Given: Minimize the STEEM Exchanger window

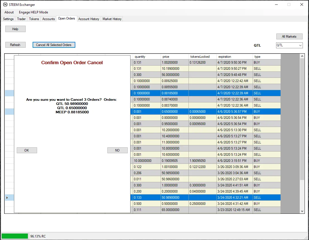Looking at the screenshot, I should (x=276, y=4).
